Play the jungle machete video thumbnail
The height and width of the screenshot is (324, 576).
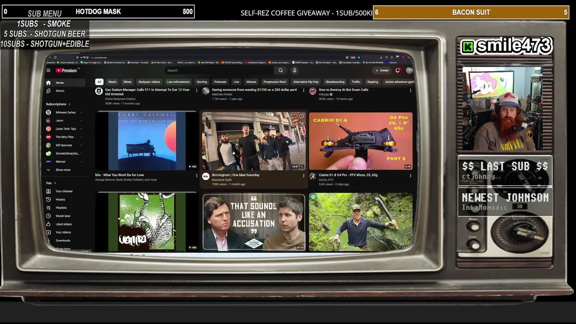coord(360,222)
